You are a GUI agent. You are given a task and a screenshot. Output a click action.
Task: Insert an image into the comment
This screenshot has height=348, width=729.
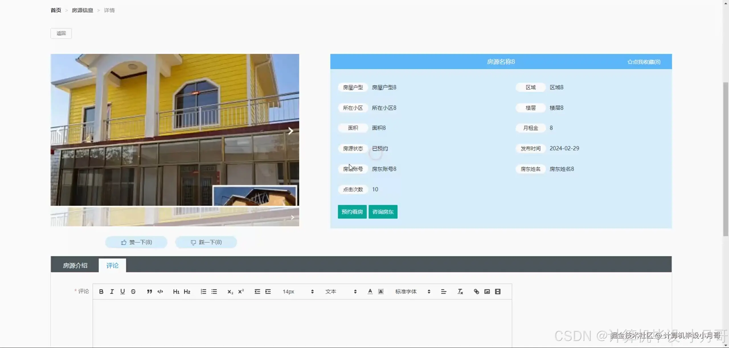pyautogui.click(x=487, y=291)
